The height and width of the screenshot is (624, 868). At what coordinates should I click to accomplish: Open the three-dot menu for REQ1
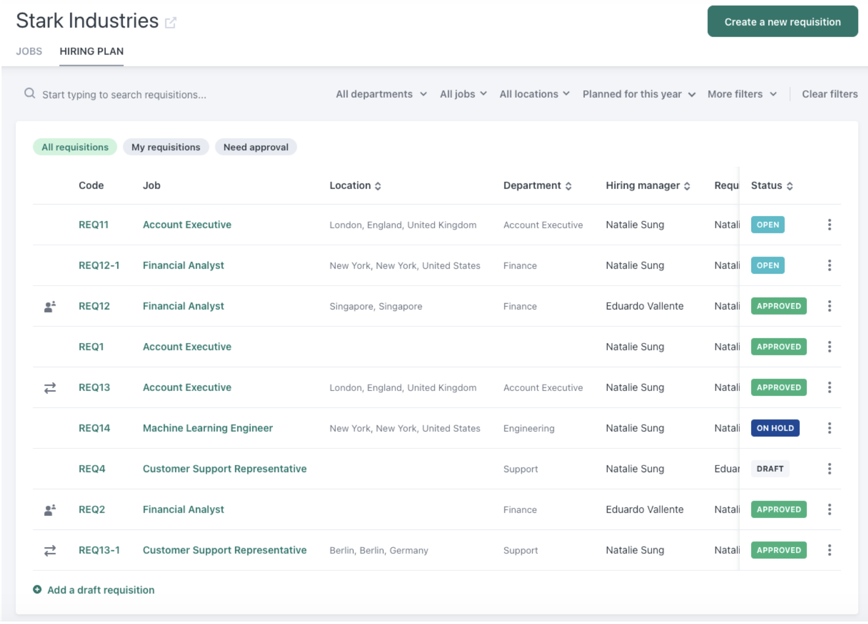(829, 347)
